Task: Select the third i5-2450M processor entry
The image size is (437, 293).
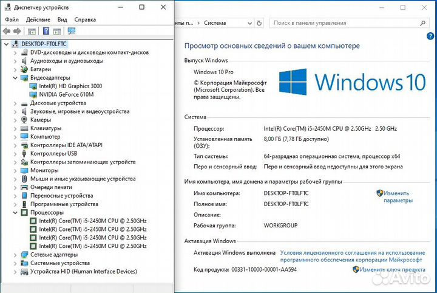Action: click(x=92, y=238)
